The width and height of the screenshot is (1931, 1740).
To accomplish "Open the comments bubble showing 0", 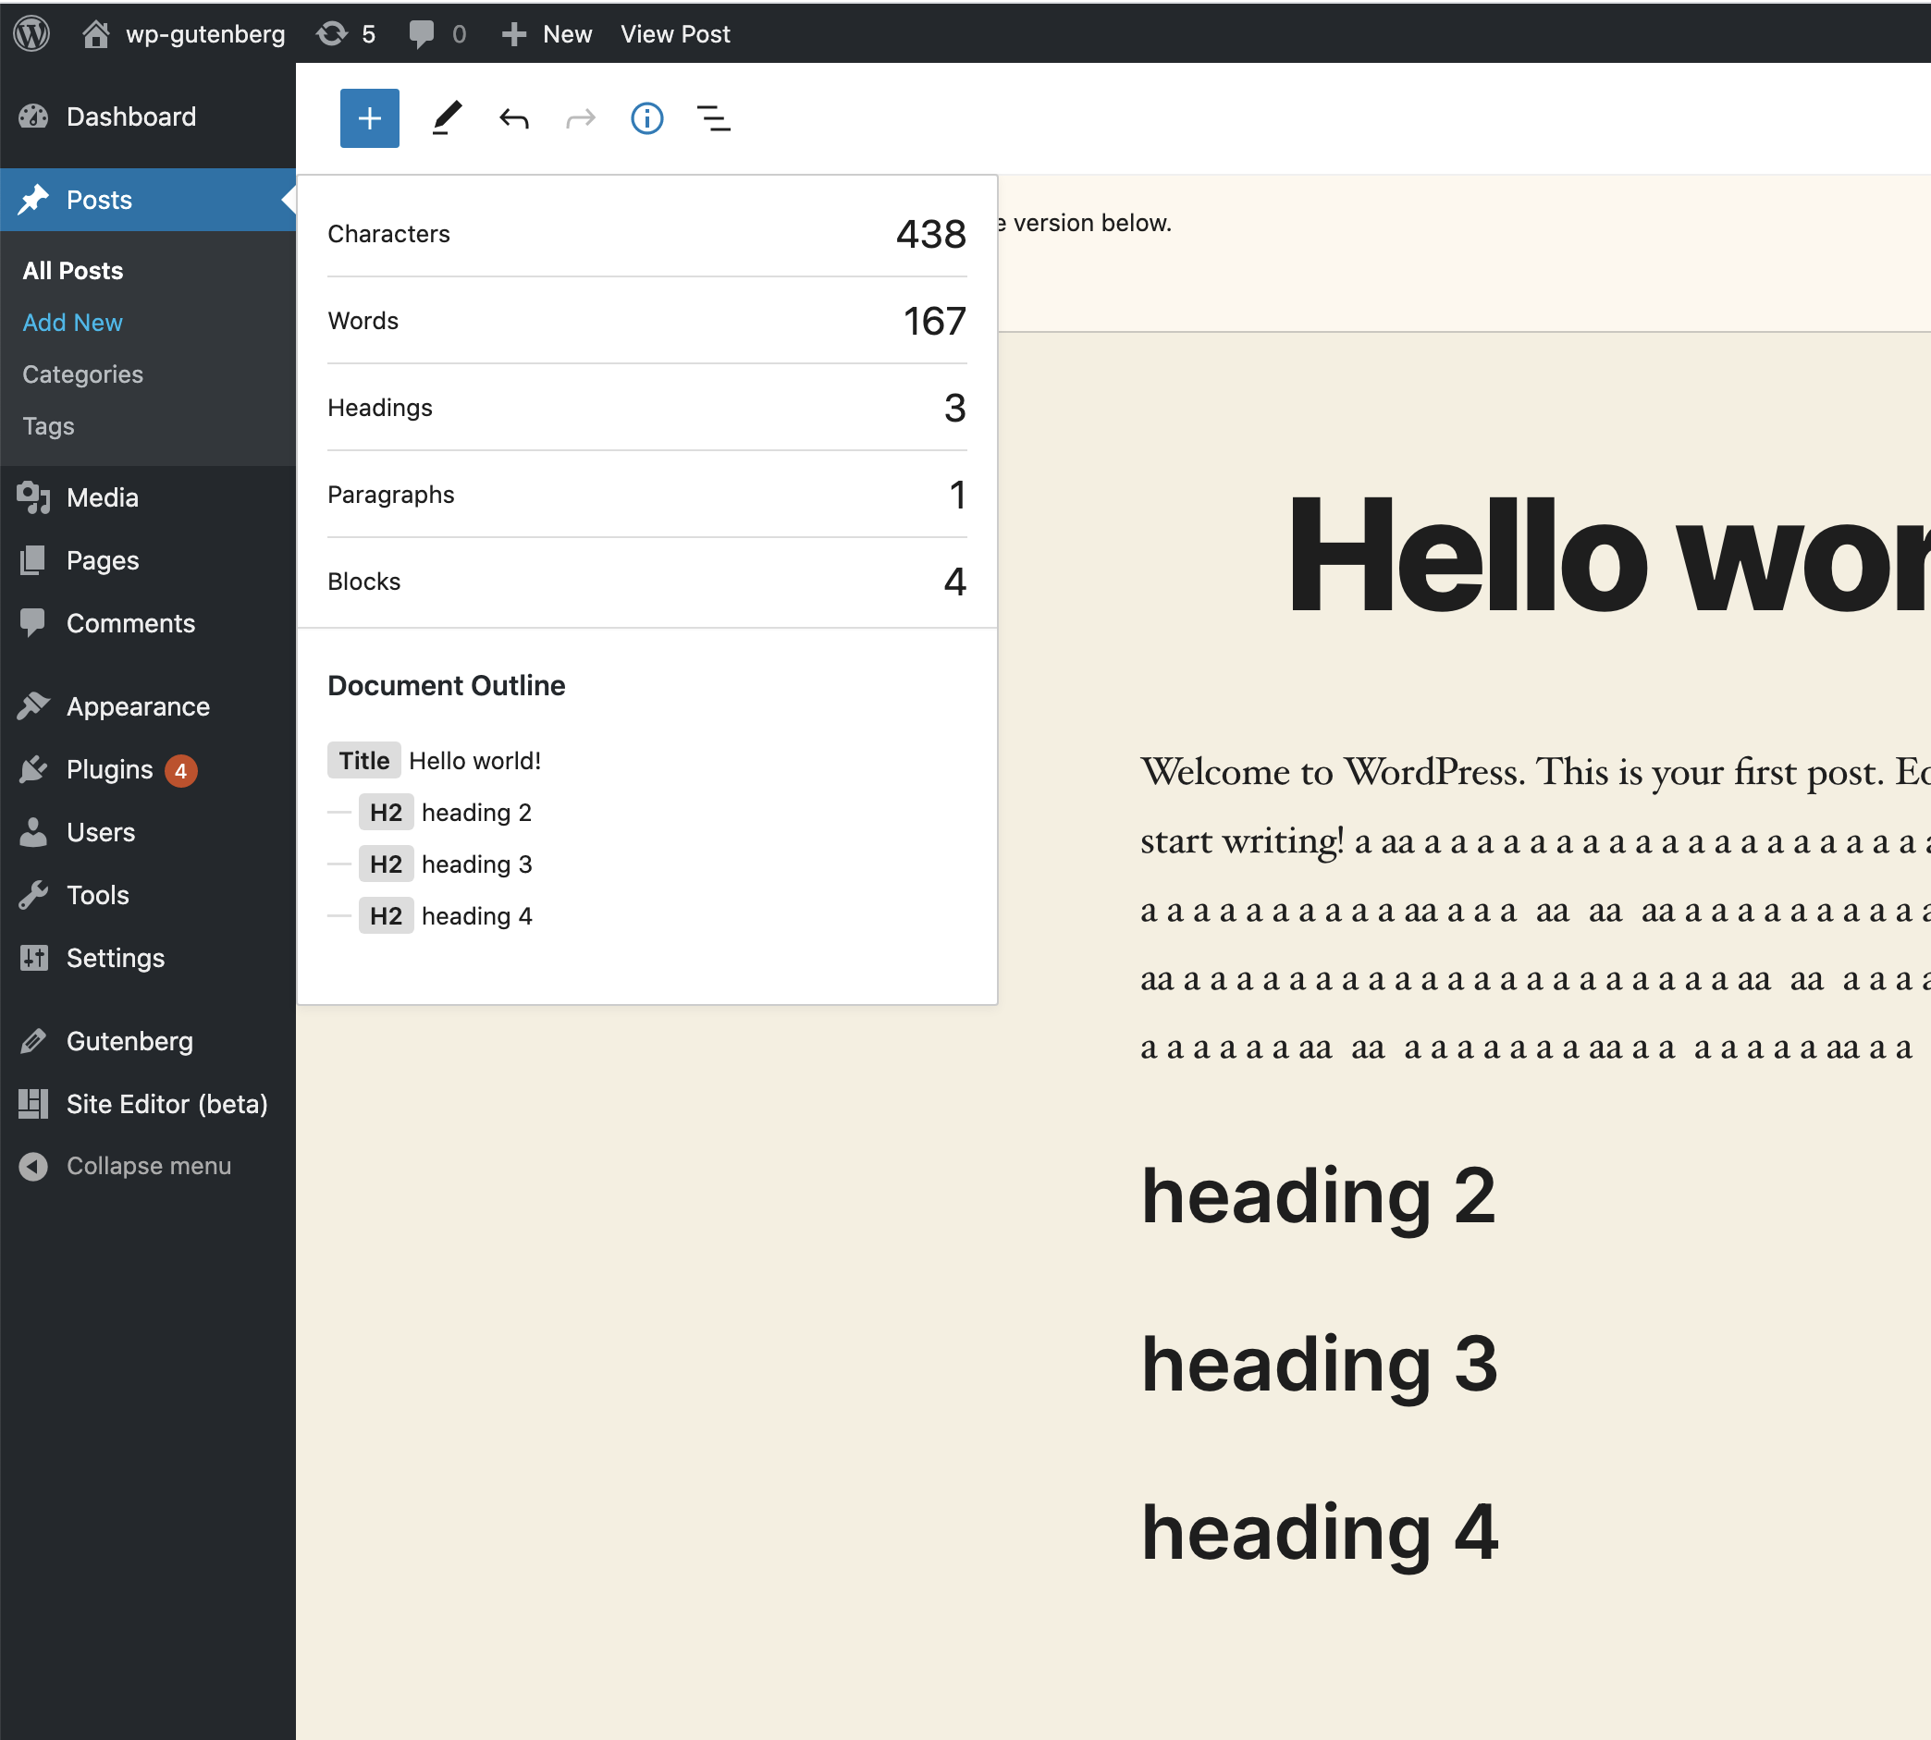I will [x=437, y=34].
